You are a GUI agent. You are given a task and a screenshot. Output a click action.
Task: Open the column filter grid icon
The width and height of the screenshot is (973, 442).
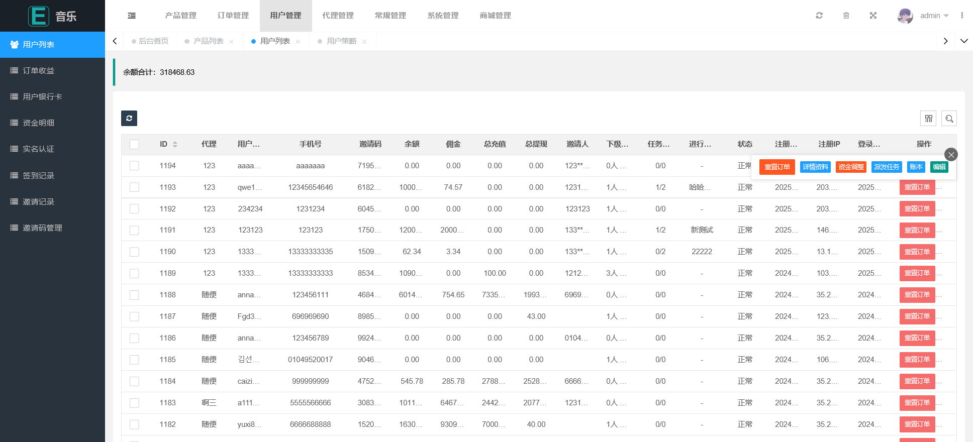pos(928,119)
